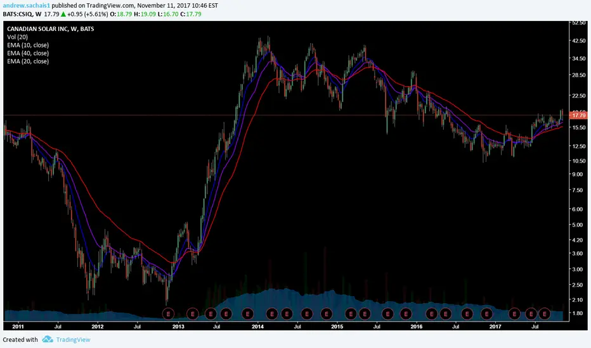Open the andrew.sachais1 profile link
The height and width of the screenshot is (348, 591).
tap(27, 6)
